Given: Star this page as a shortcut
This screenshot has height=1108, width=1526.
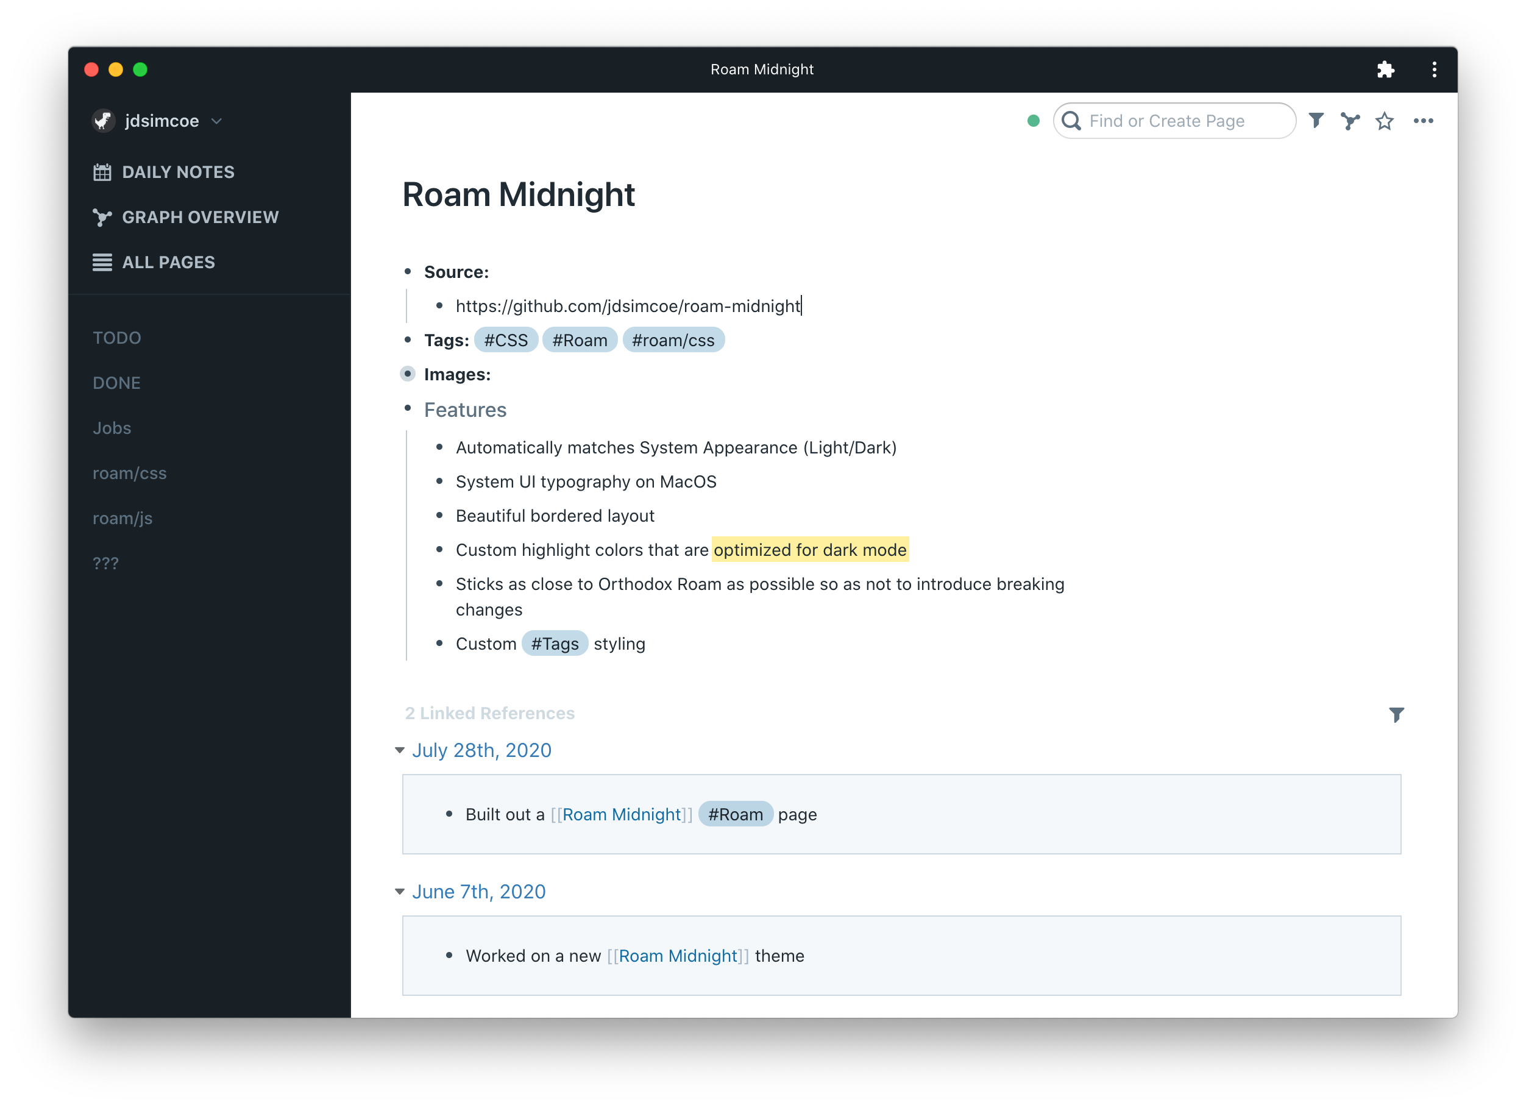Looking at the screenshot, I should pos(1384,121).
